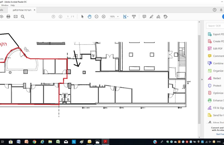Click the tools search box
The image size is (224, 145).
pyautogui.click(x=215, y=26)
